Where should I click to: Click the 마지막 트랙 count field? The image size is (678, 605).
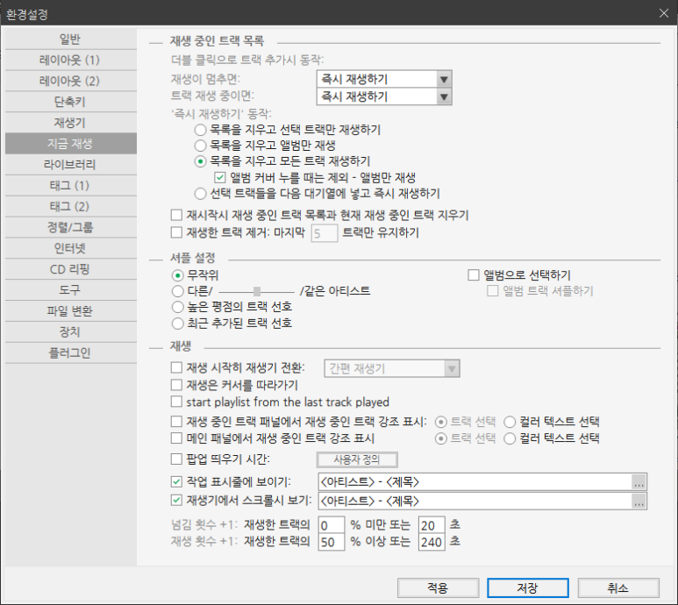coord(325,233)
